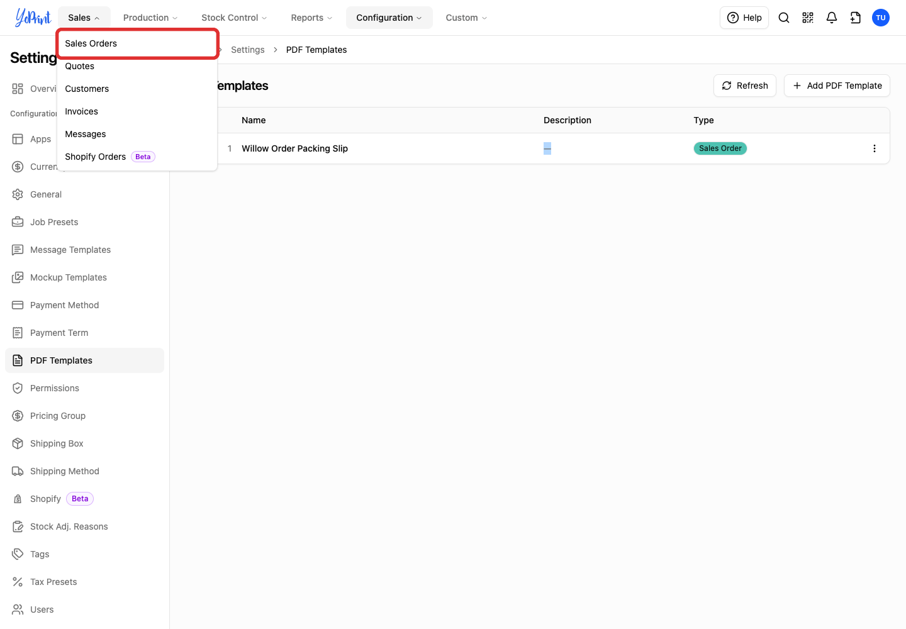Collapse the Sales dropdown menu
906x629 pixels.
tap(84, 18)
